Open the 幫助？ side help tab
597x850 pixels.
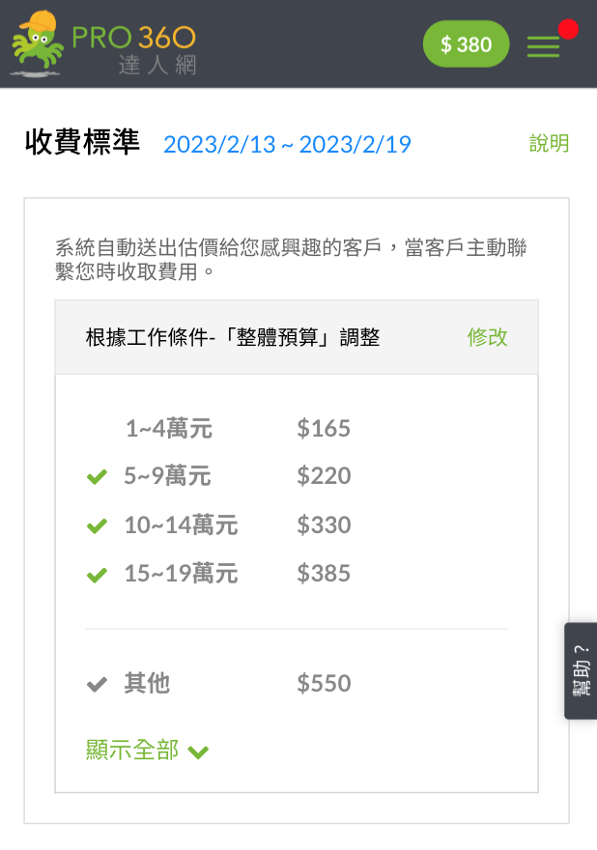coord(580,670)
